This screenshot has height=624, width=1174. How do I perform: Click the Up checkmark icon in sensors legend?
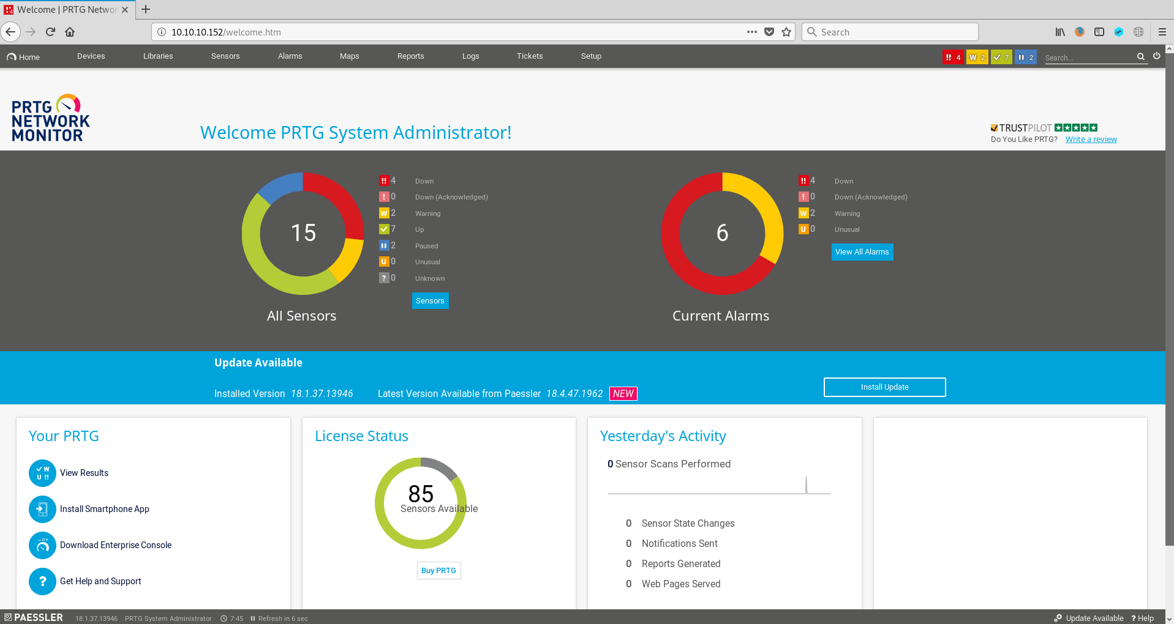[x=384, y=229]
